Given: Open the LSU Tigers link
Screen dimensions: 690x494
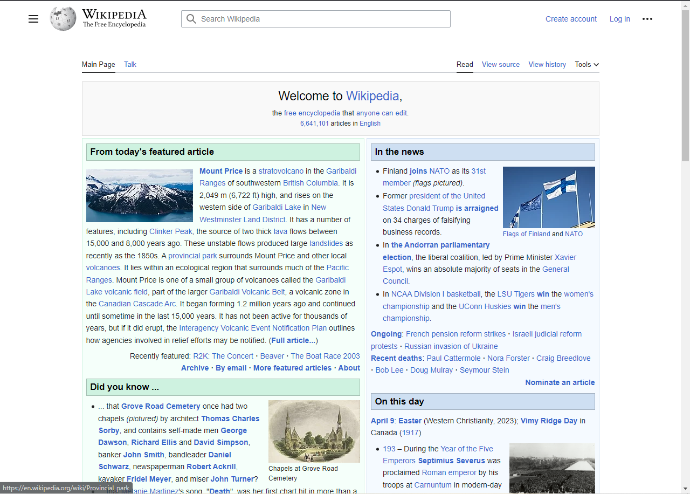Looking at the screenshot, I should 516,294.
